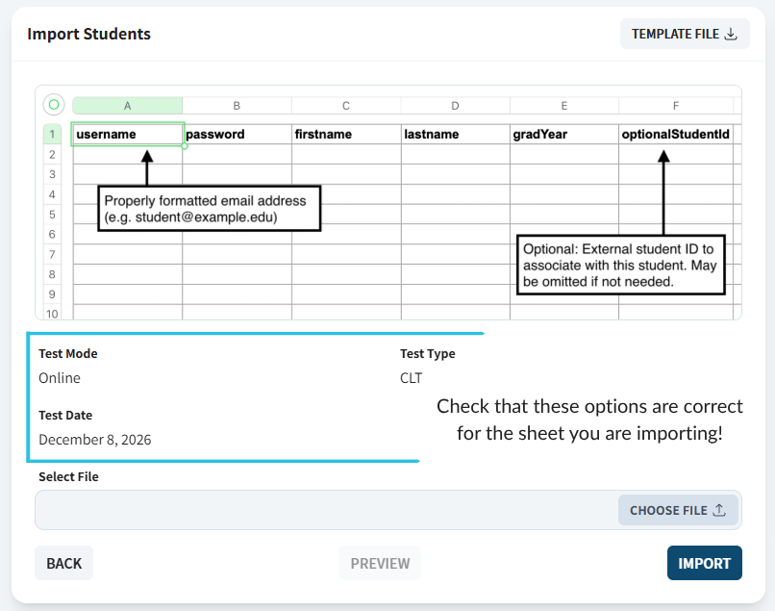Image resolution: width=775 pixels, height=611 pixels.
Task: Go BACK to the previous step
Action: (63, 563)
